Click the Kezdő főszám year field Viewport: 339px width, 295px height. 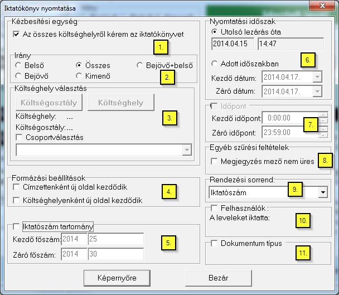[74, 239]
